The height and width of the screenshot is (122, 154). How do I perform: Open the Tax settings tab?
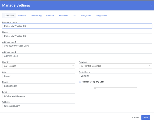pyautogui.click(x=74, y=16)
